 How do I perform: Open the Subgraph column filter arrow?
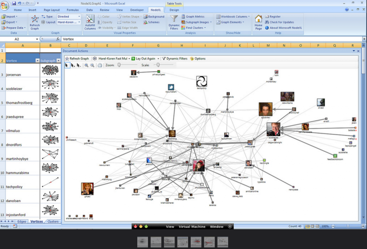(x=58, y=60)
